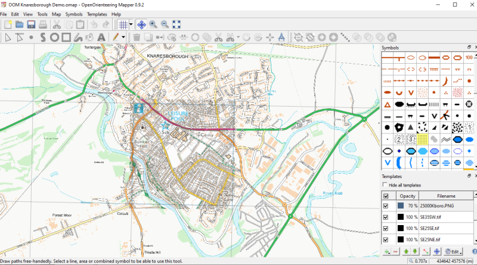
Task: Open paint on template dropdown arrow
Action: click(x=123, y=38)
